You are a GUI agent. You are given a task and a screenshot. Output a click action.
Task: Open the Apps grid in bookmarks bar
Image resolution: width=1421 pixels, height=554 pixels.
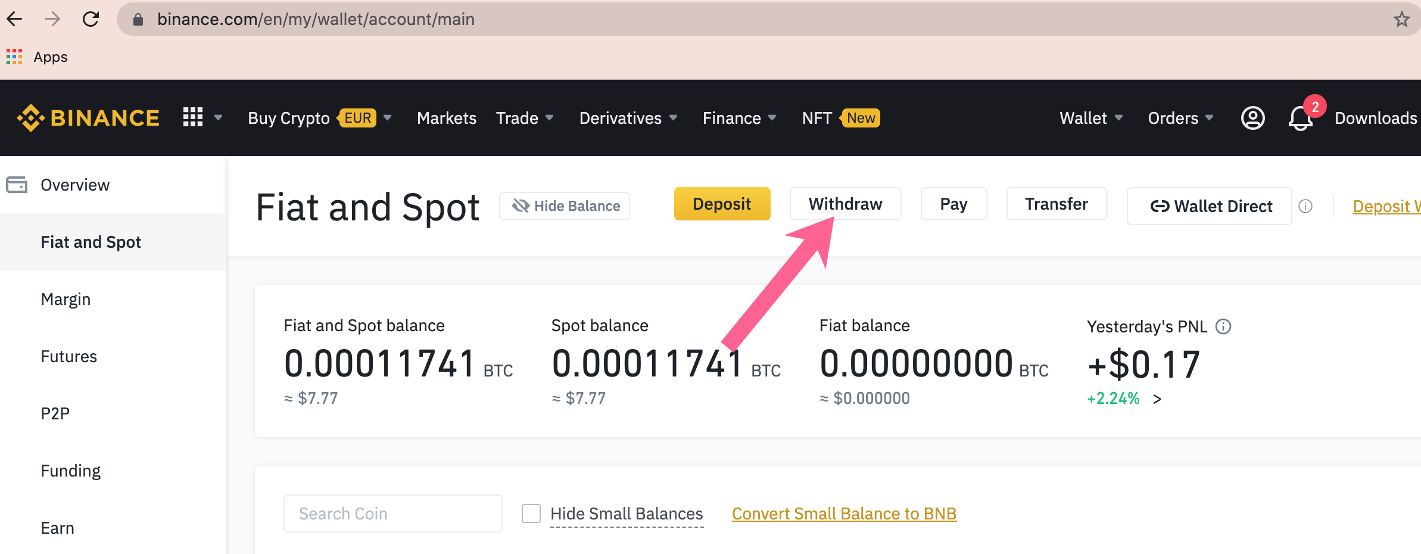point(14,57)
